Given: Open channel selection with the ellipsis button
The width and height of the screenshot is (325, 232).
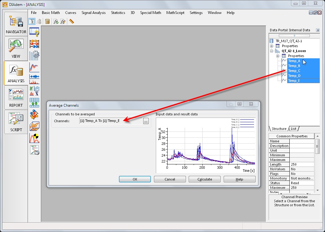Looking at the screenshot, I should [146, 121].
